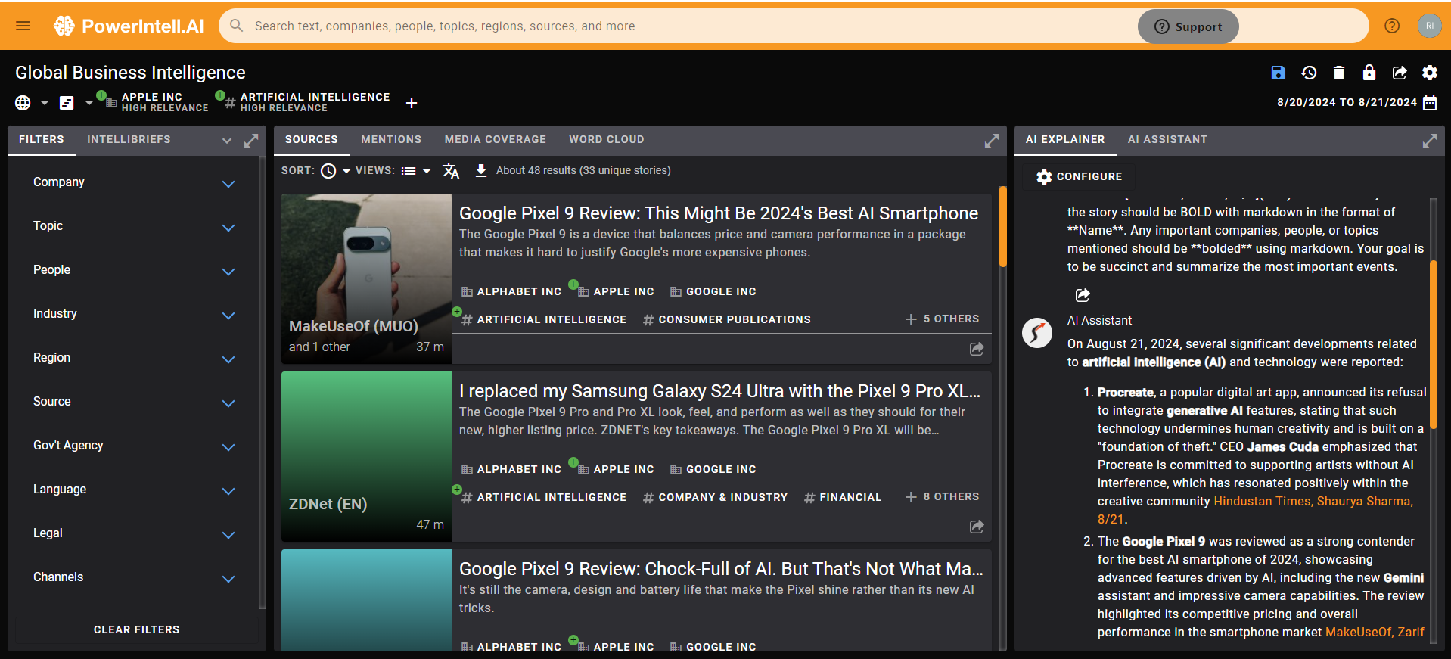
Task: Click the Support button
Action: click(x=1188, y=26)
